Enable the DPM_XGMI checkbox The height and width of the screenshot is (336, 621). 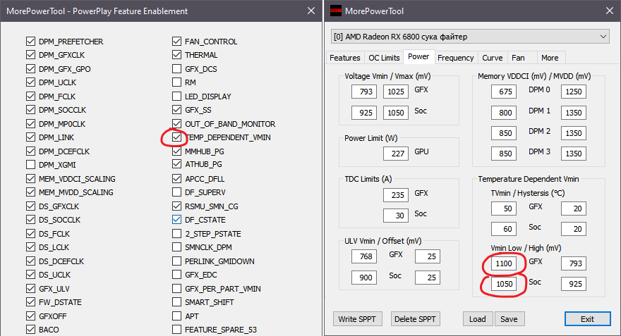click(x=30, y=164)
